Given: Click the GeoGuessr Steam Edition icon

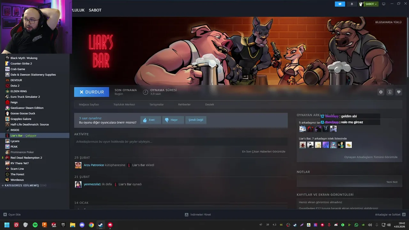Looking at the screenshot, I should click(x=7, y=108).
